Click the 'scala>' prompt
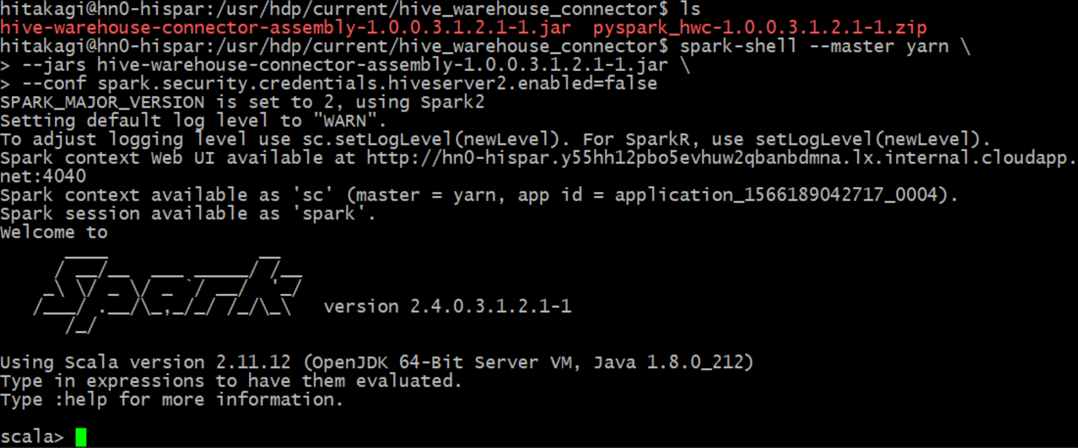This screenshot has height=448, width=1078. tap(32, 436)
